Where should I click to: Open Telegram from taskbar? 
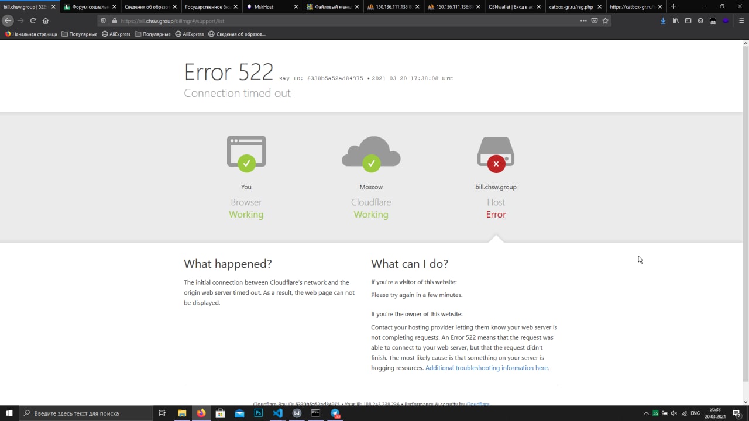click(335, 413)
